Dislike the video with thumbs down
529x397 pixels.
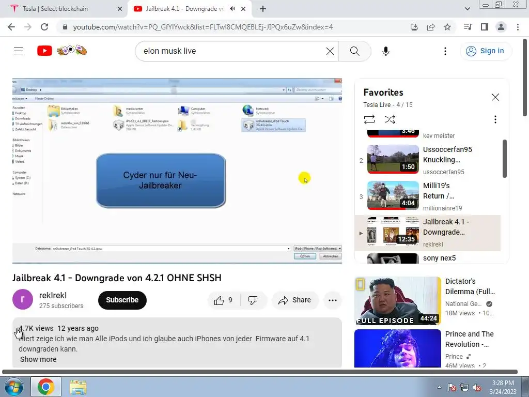coord(253,300)
